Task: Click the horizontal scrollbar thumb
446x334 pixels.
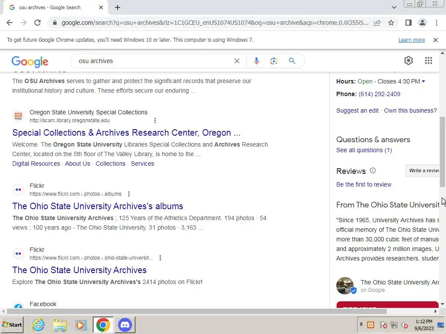Action: tap(196, 311)
